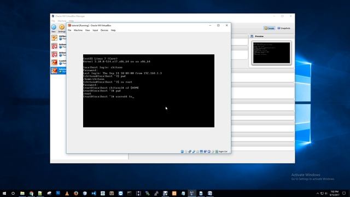Click the optical disk indicator icon

click(x=186, y=152)
